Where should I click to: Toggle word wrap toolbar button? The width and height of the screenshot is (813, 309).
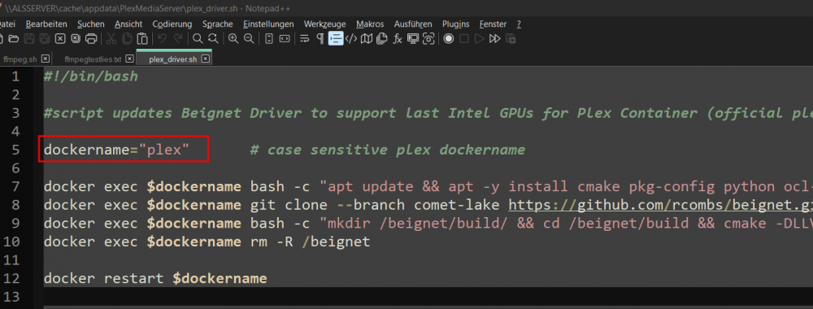point(305,38)
